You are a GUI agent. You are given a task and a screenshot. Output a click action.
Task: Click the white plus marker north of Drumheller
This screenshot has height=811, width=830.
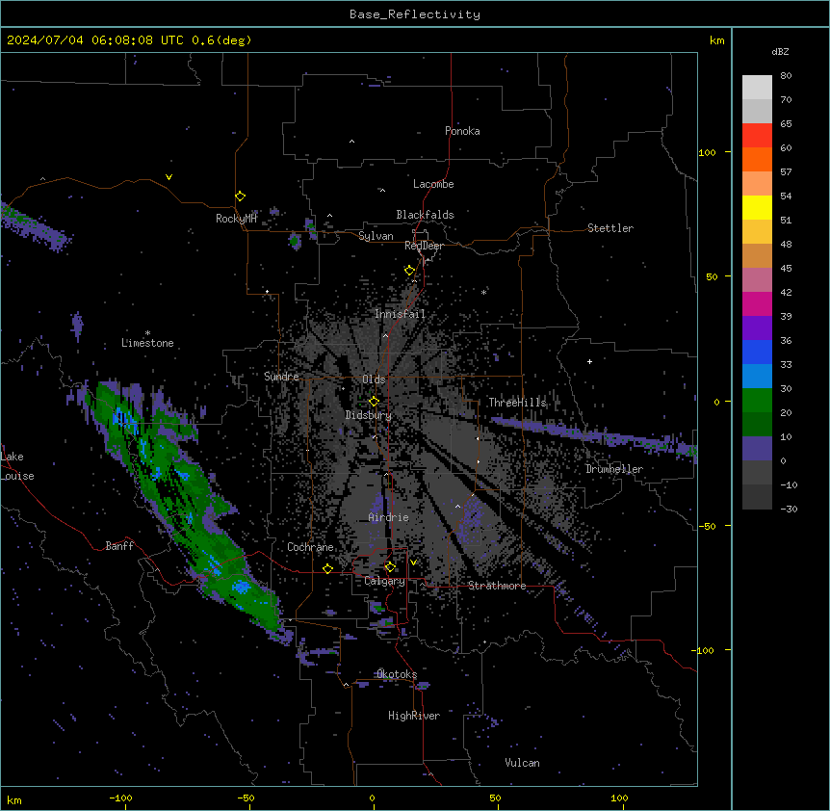coord(589,361)
